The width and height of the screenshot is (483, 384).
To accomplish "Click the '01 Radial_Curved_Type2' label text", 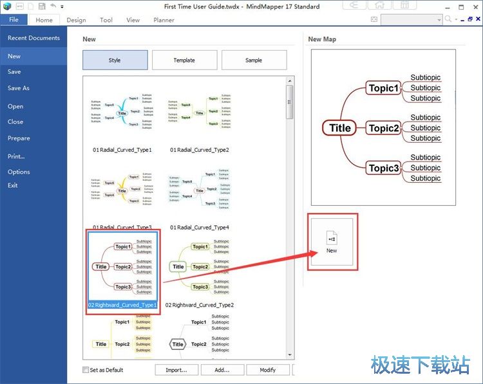I will [199, 150].
